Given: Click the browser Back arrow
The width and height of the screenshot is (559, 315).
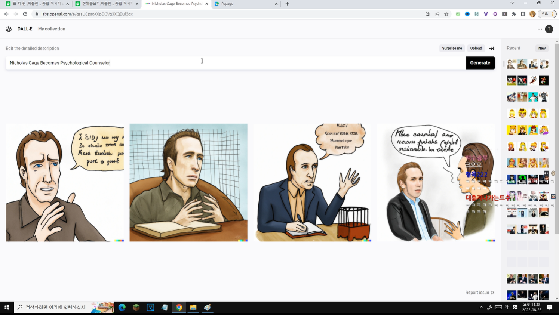Looking at the screenshot, I should [6, 14].
